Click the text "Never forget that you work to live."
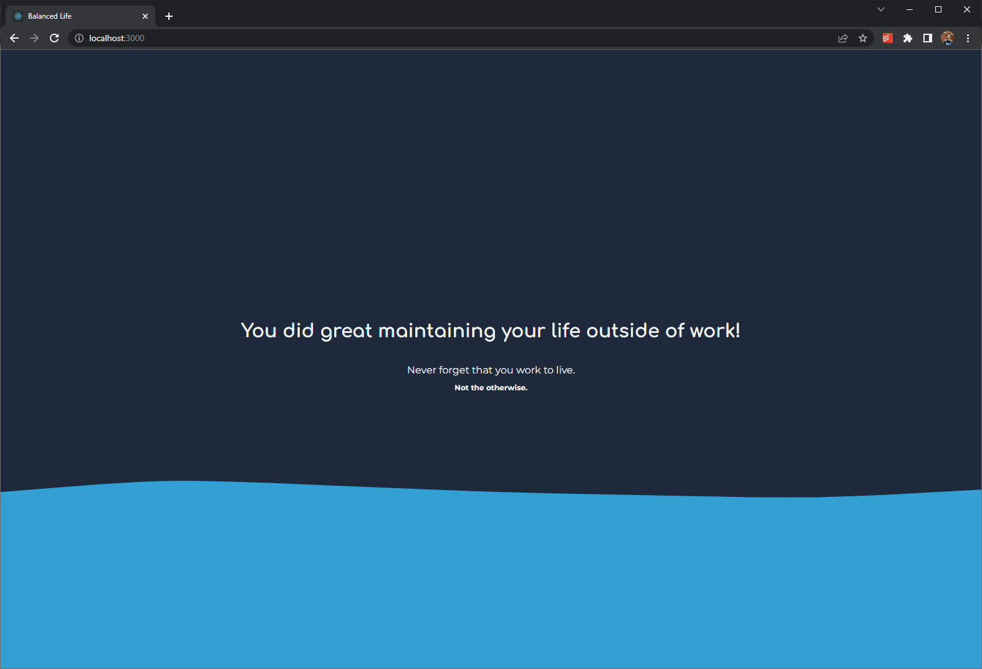Screen dimensions: 982x669 tap(491, 370)
